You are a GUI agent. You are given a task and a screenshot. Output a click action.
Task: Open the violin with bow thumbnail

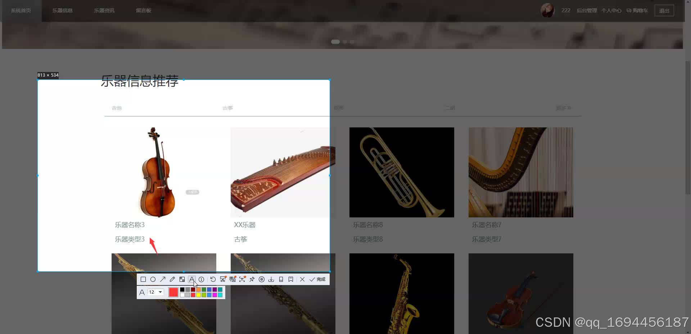point(521,294)
